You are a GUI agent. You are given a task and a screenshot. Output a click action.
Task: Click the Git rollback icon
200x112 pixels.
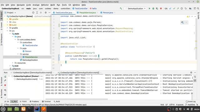click(186, 8)
